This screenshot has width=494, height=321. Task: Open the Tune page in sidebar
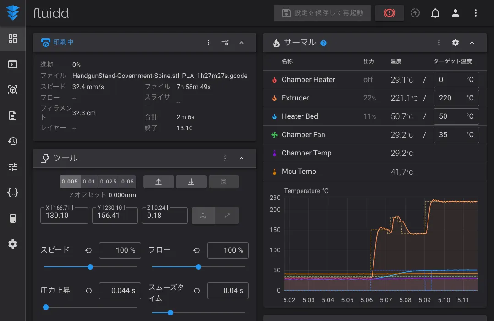[13, 167]
